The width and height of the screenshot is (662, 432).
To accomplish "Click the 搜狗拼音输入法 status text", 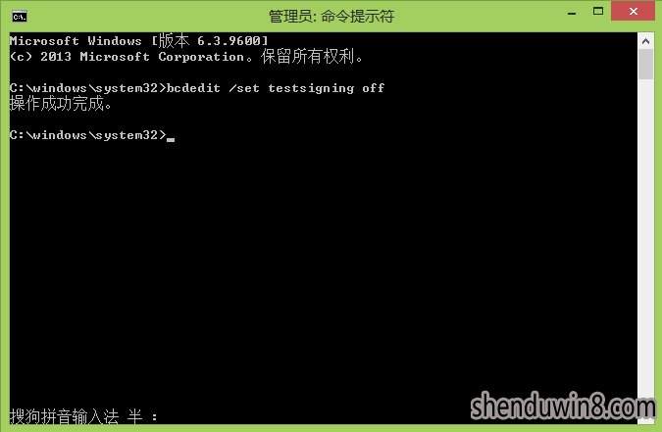I will click(x=64, y=416).
